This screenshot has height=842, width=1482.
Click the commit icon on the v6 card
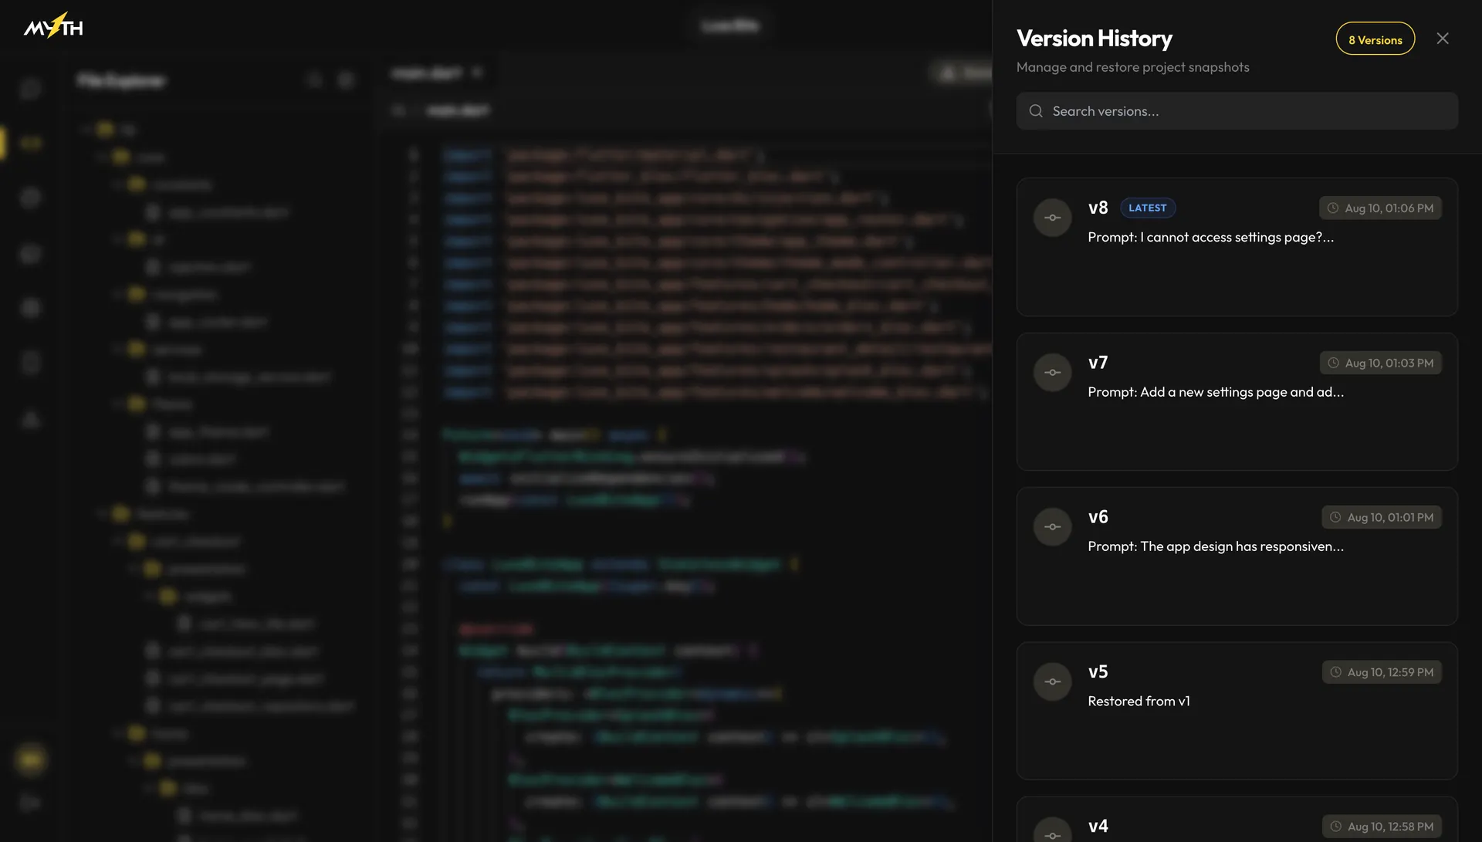(1052, 527)
